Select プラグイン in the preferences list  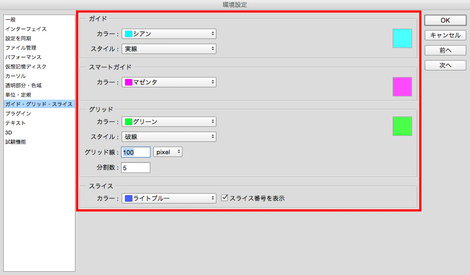click(x=39, y=114)
